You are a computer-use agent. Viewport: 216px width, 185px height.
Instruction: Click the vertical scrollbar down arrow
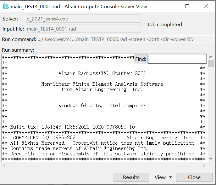[211, 159]
